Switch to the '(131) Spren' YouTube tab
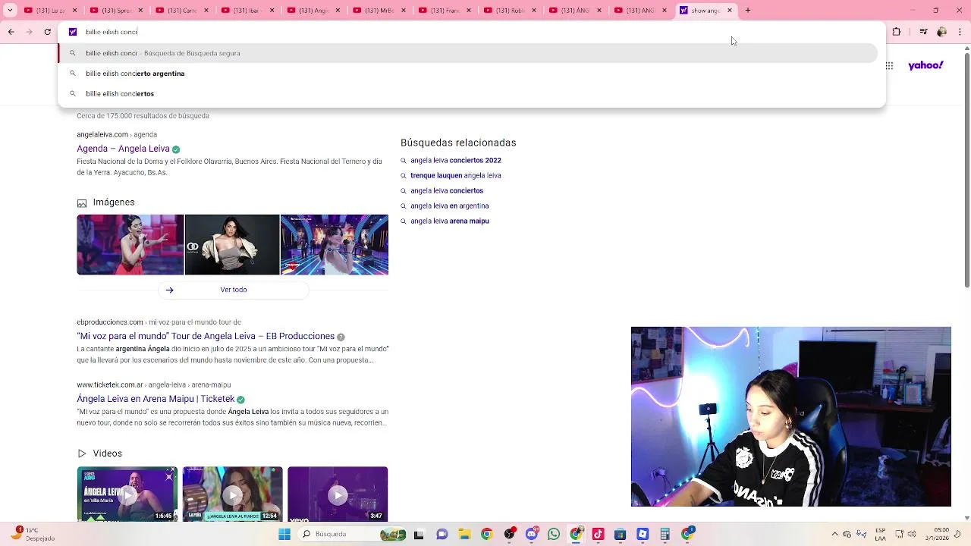971x546 pixels. (x=116, y=11)
